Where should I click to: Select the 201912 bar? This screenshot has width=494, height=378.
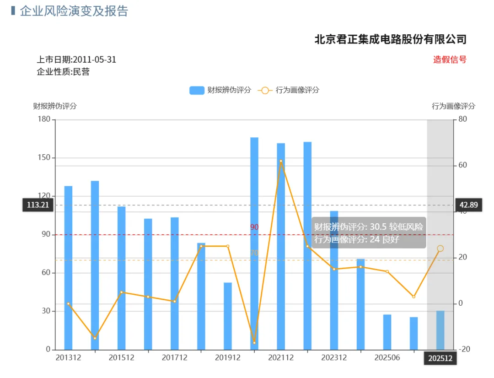(228, 316)
